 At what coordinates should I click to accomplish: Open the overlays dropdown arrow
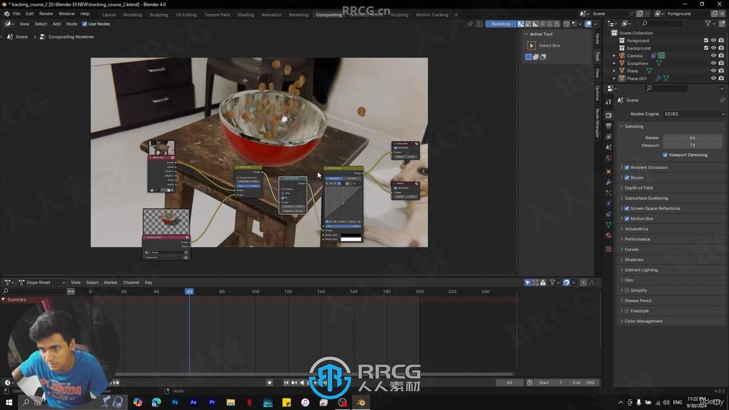click(x=596, y=24)
